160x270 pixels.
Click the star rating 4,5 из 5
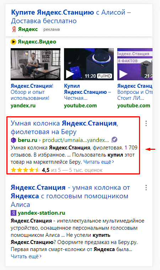click(x=57, y=170)
